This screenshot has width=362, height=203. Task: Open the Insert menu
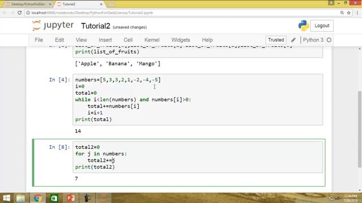(105, 40)
